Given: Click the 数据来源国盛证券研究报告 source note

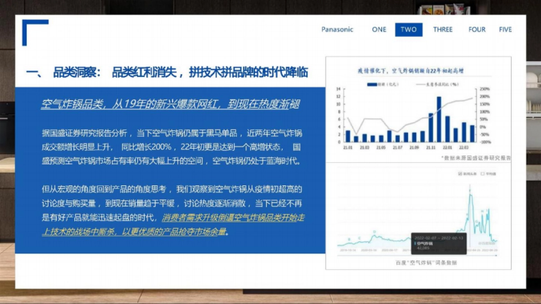Looking at the screenshot, I should (476, 157).
